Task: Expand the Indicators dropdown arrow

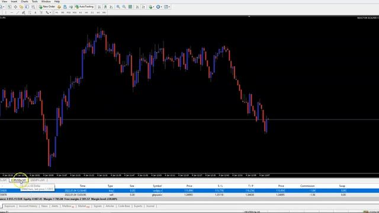Action: tap(153, 7)
